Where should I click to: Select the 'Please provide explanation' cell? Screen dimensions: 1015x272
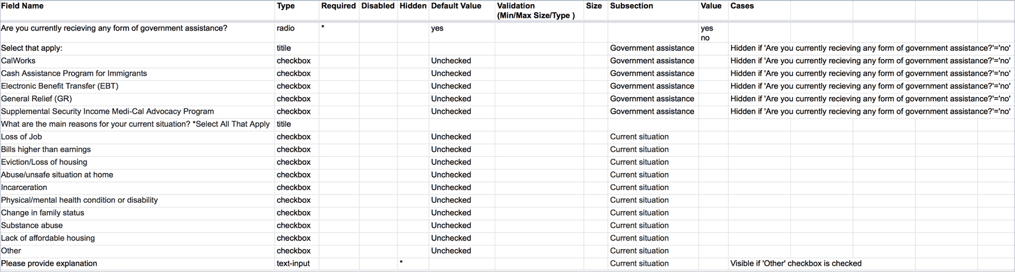tap(49, 264)
